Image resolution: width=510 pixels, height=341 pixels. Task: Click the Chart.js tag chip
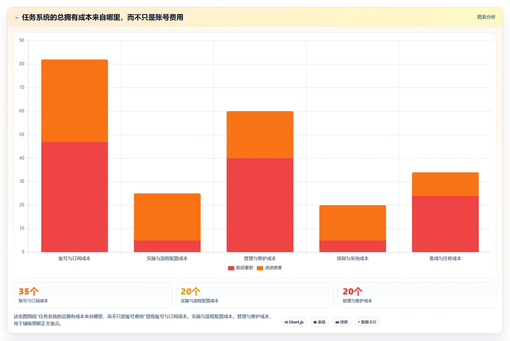pos(294,322)
